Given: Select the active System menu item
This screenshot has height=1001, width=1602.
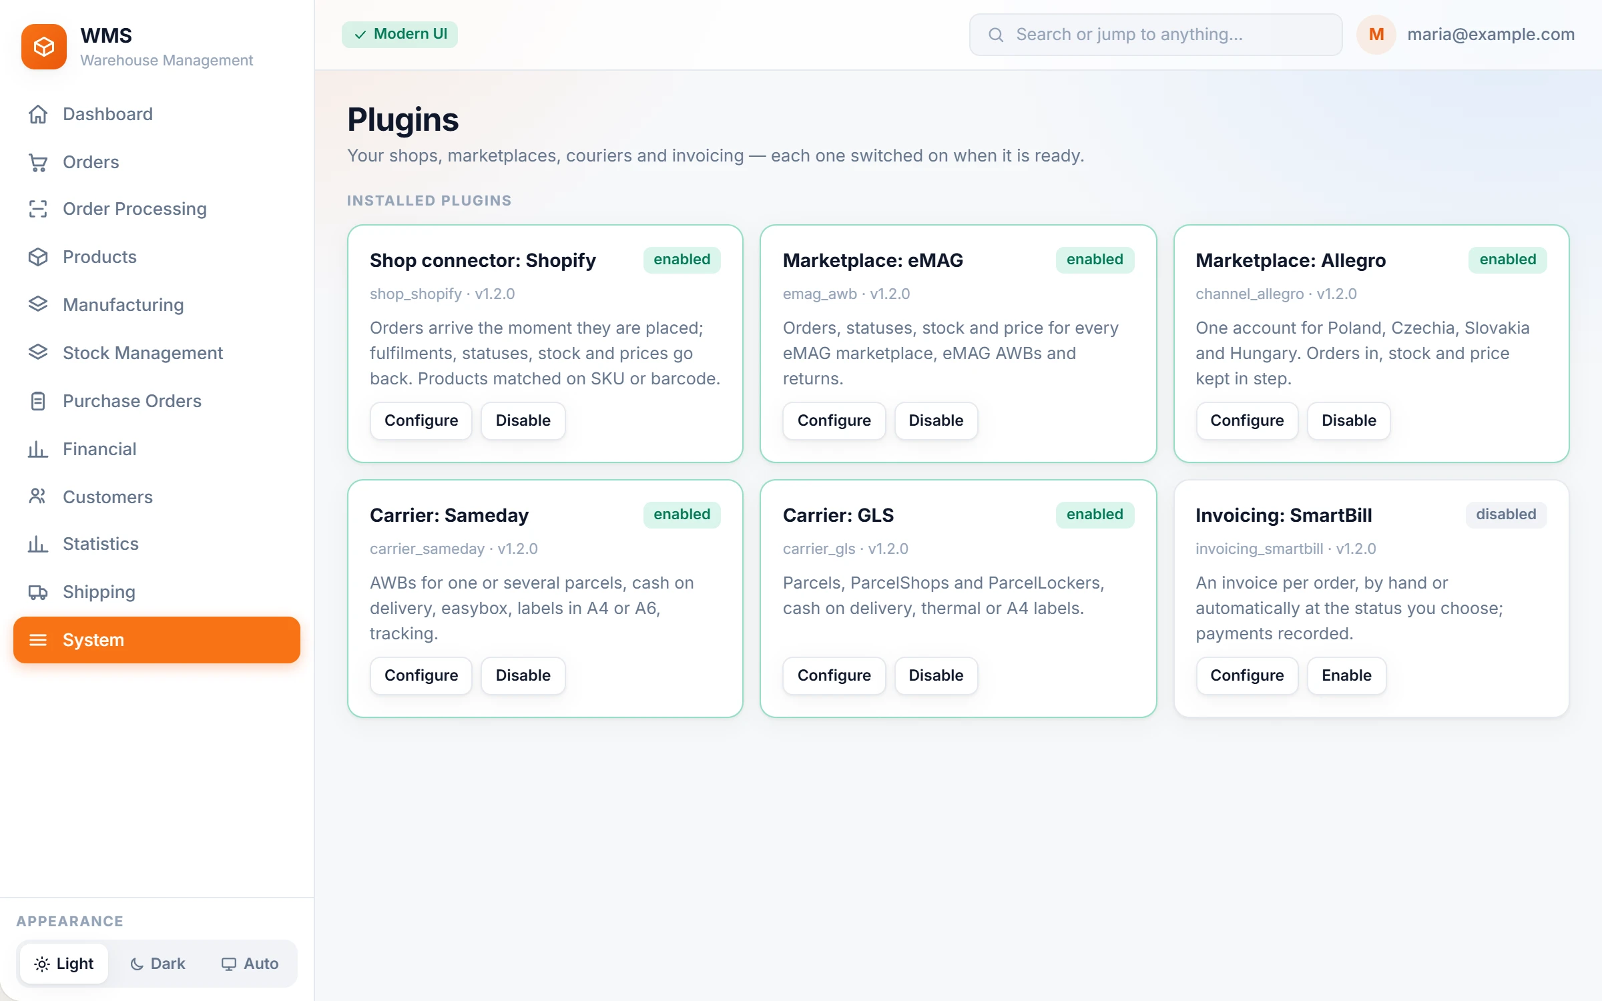Looking at the screenshot, I should coord(157,640).
